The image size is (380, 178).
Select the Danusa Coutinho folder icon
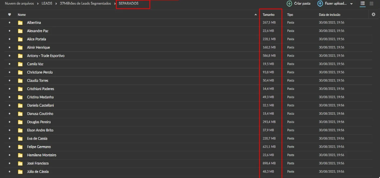(x=20, y=114)
